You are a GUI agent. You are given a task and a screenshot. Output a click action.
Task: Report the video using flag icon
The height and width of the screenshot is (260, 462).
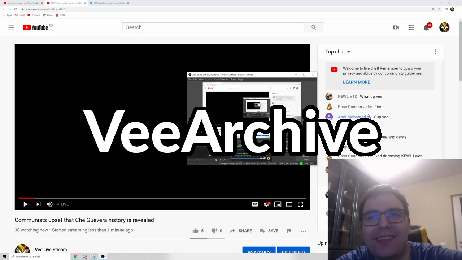click(289, 231)
